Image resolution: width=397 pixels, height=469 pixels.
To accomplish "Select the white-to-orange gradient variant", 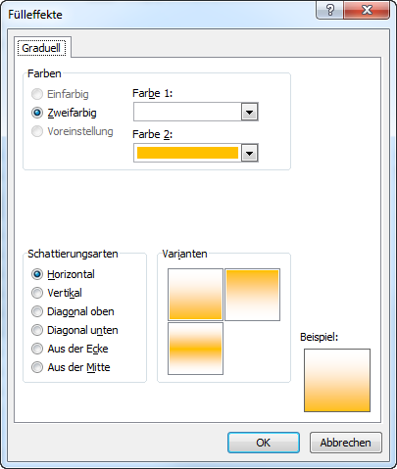I will [195, 295].
